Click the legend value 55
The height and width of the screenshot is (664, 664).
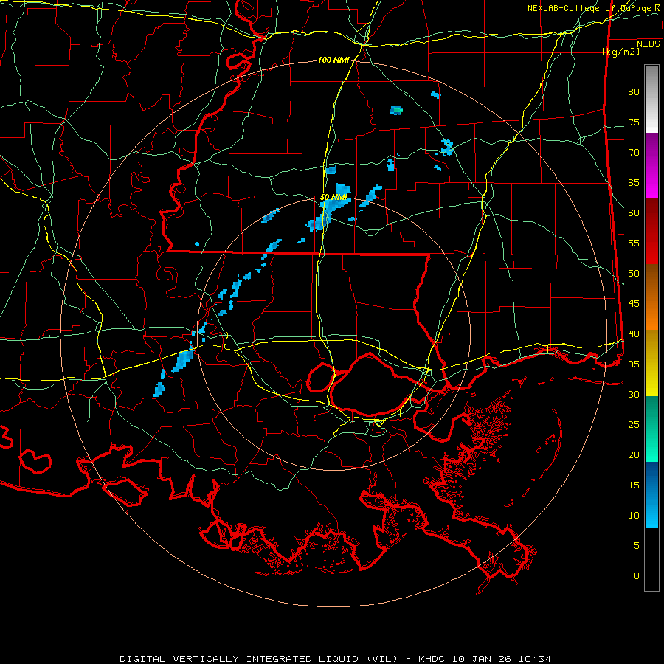[634, 243]
